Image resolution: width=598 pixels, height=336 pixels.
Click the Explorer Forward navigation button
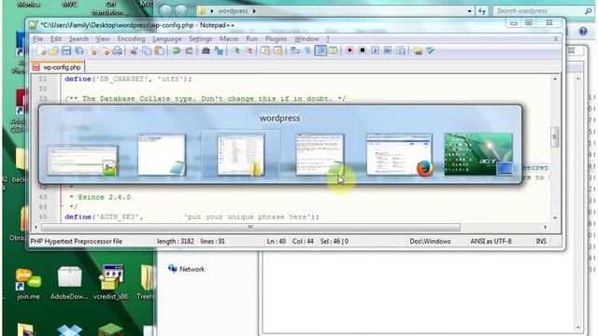click(181, 10)
